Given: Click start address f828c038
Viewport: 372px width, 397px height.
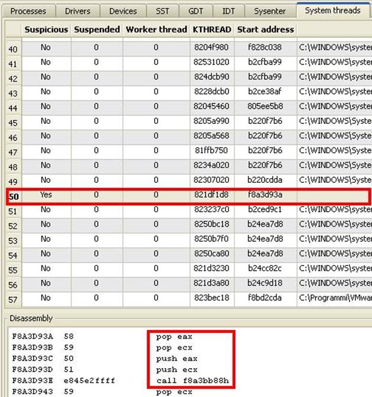Looking at the screenshot, I should point(265,47).
